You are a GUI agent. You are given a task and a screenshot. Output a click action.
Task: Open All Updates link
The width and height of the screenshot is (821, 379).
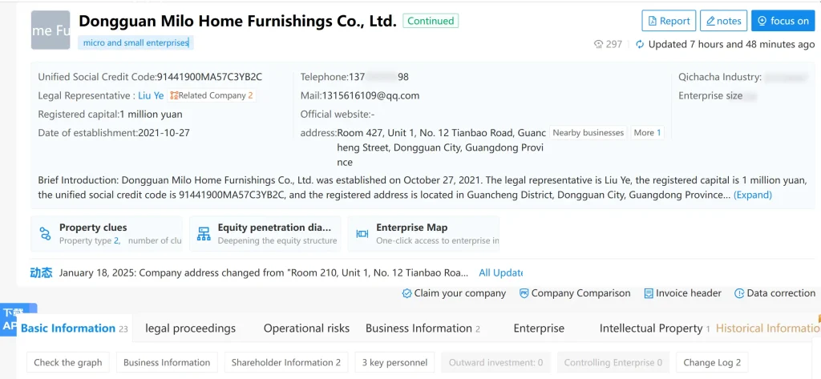[500, 272]
